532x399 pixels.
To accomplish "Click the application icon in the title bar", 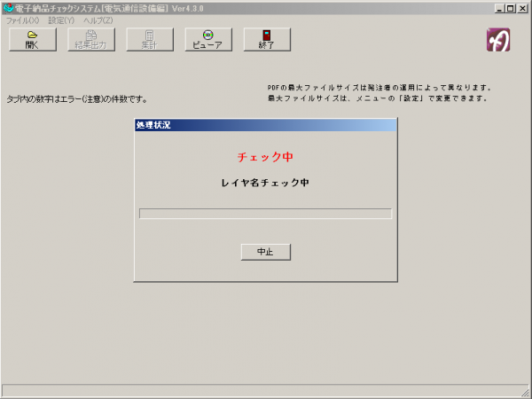I will 9,8.
